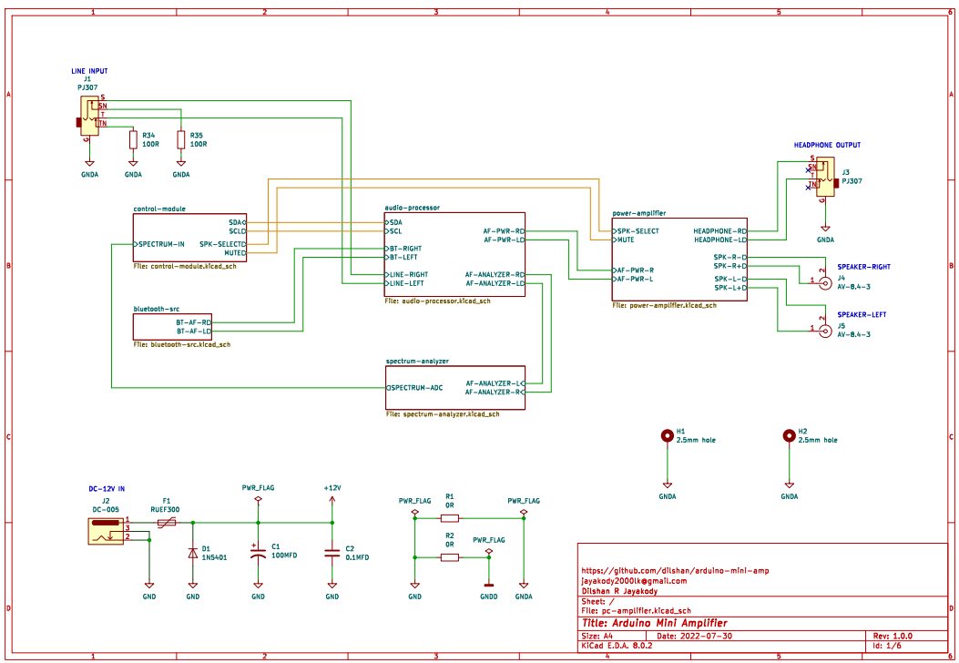Image resolution: width=959 pixels, height=663 pixels.
Task: Click the jayakody2000lk email address
Action: point(633,579)
